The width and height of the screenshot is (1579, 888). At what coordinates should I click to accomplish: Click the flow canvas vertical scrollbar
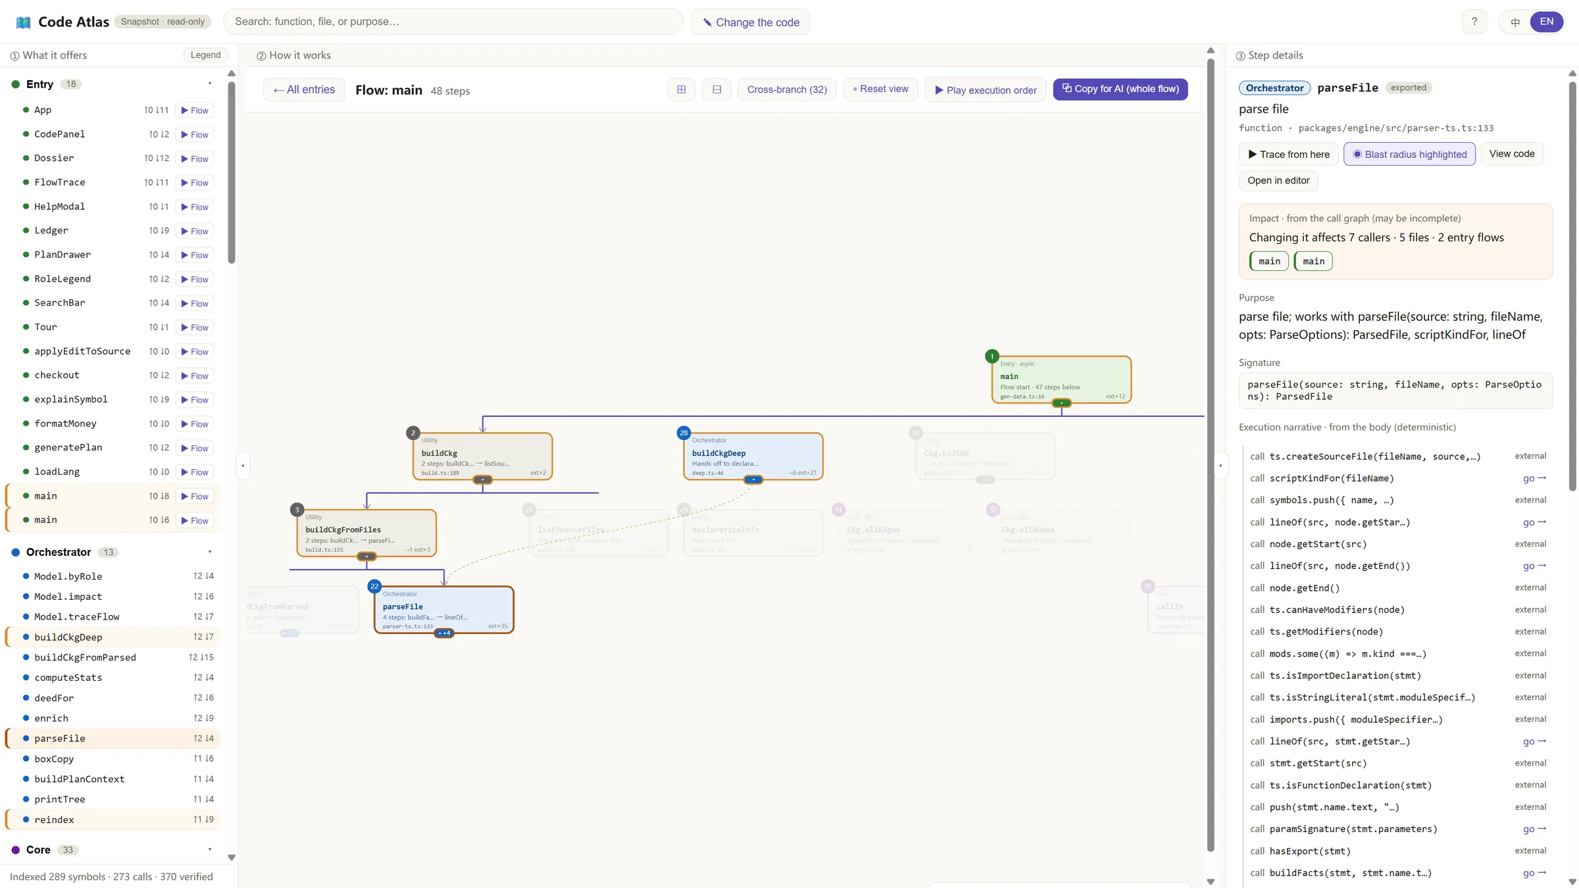pyautogui.click(x=1211, y=454)
